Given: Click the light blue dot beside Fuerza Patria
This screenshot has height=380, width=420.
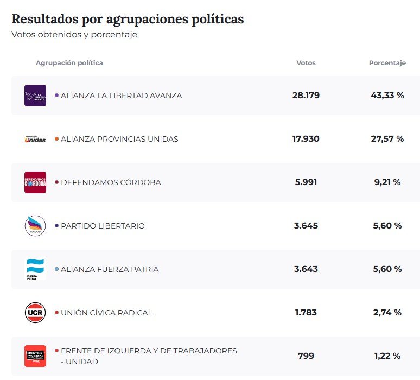Looking at the screenshot, I should pos(56,269).
